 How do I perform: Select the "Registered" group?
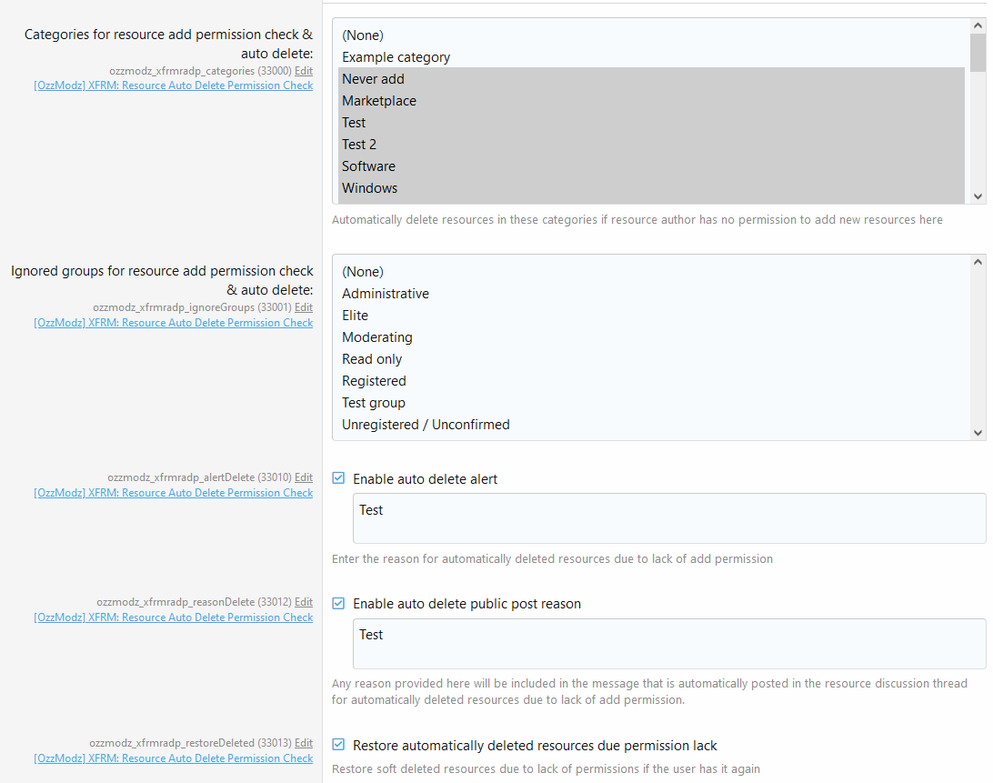374,380
